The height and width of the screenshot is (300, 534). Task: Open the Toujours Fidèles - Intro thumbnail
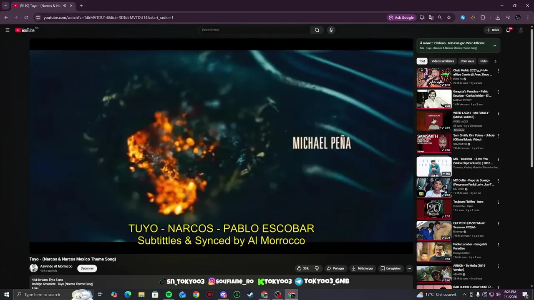(434, 209)
